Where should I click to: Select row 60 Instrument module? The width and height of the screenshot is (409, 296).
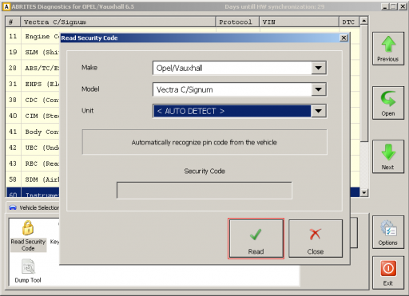point(33,193)
